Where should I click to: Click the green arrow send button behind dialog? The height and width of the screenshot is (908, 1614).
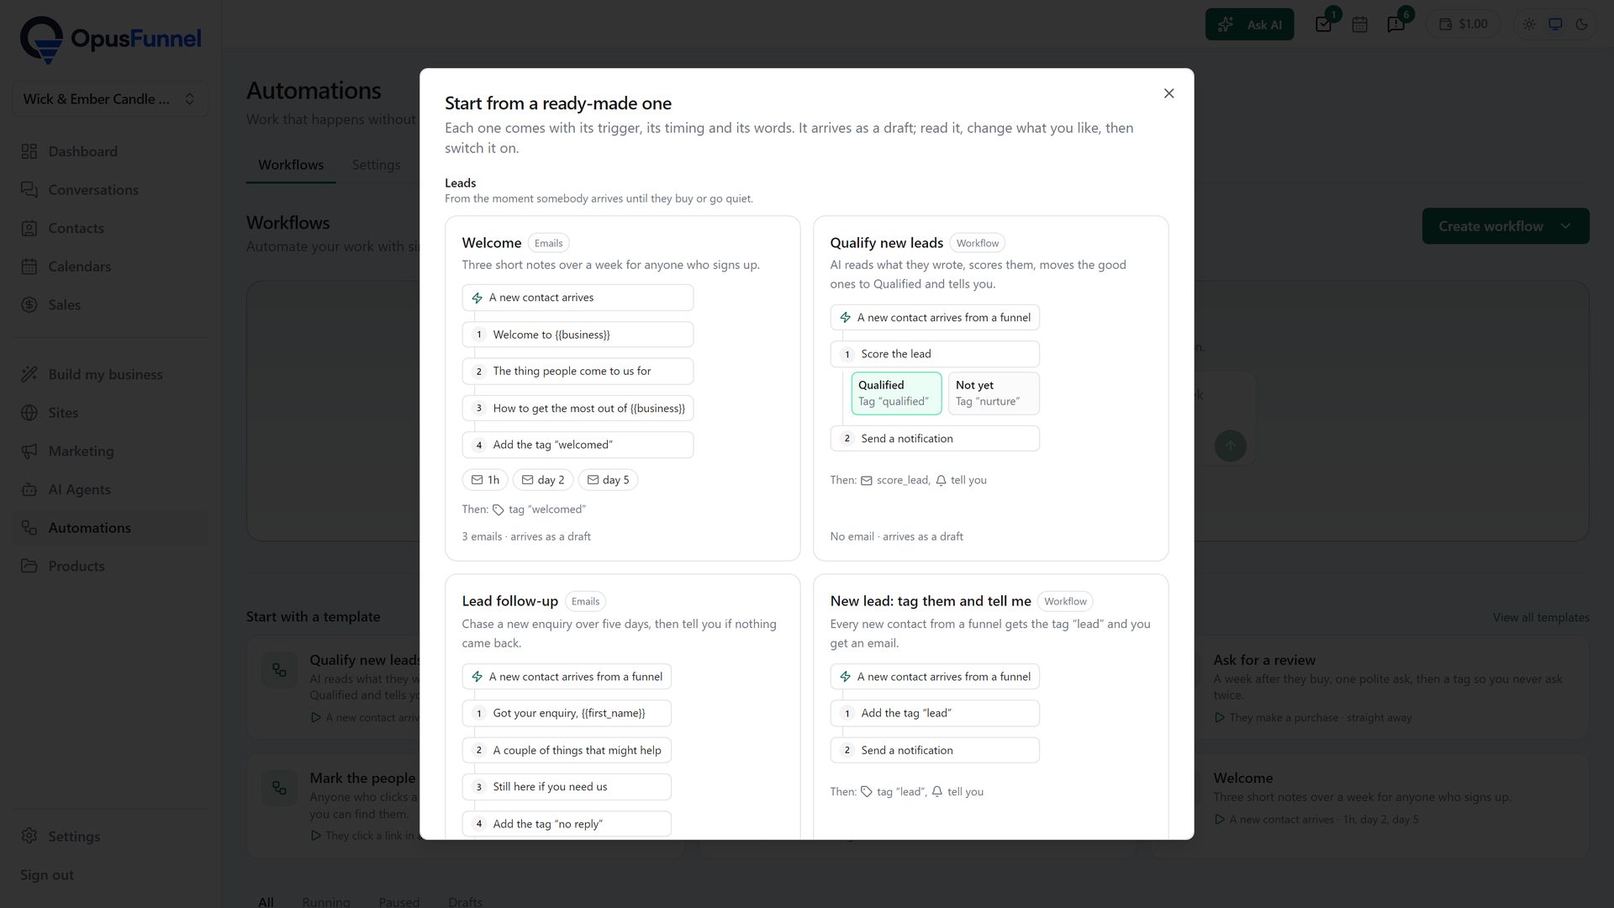click(1230, 446)
